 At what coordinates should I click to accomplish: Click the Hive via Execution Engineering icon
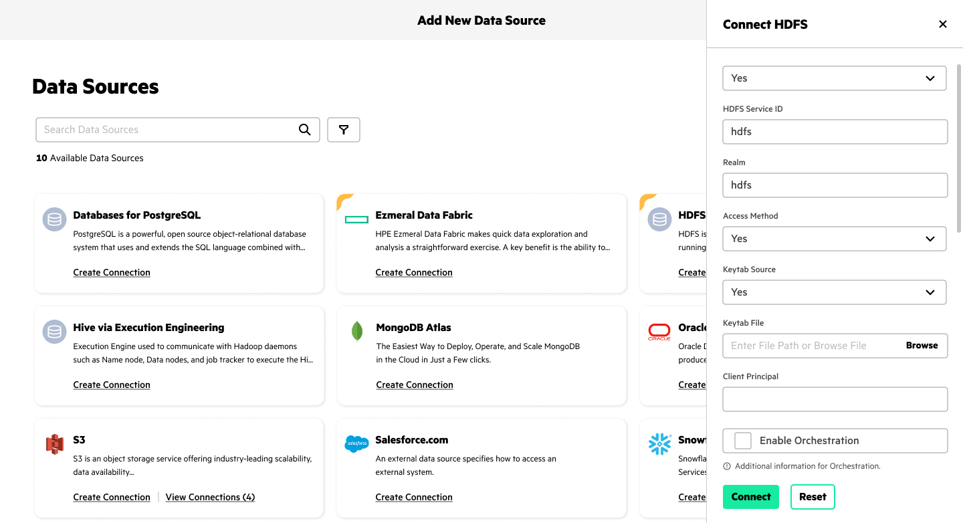(54, 332)
